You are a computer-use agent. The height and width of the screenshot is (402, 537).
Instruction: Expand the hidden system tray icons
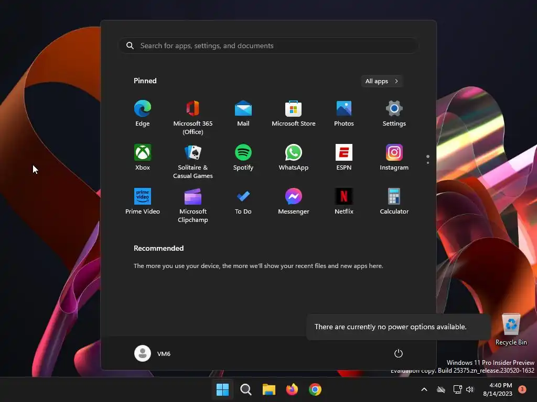[424, 389]
